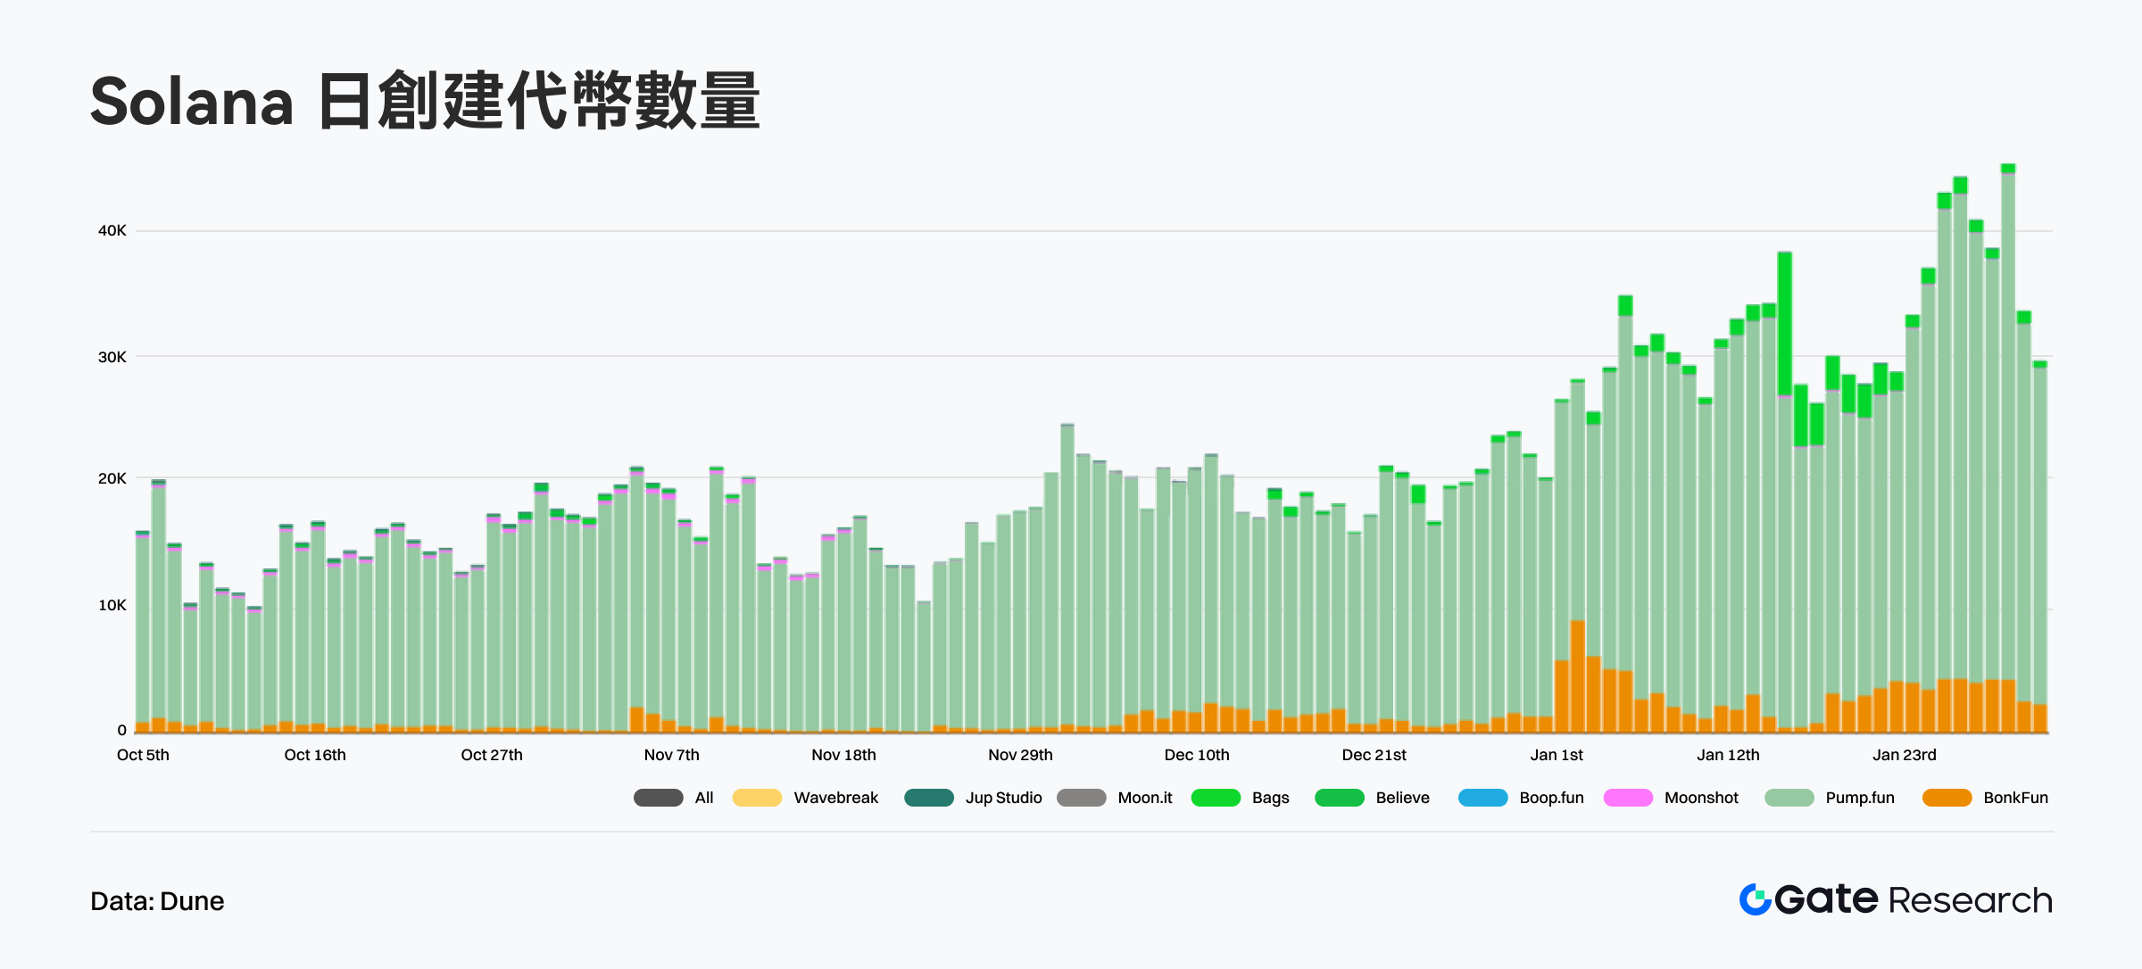Click the Gate Research wordmark
Viewport: 2142px width, 969px height.
[x=1914, y=899]
